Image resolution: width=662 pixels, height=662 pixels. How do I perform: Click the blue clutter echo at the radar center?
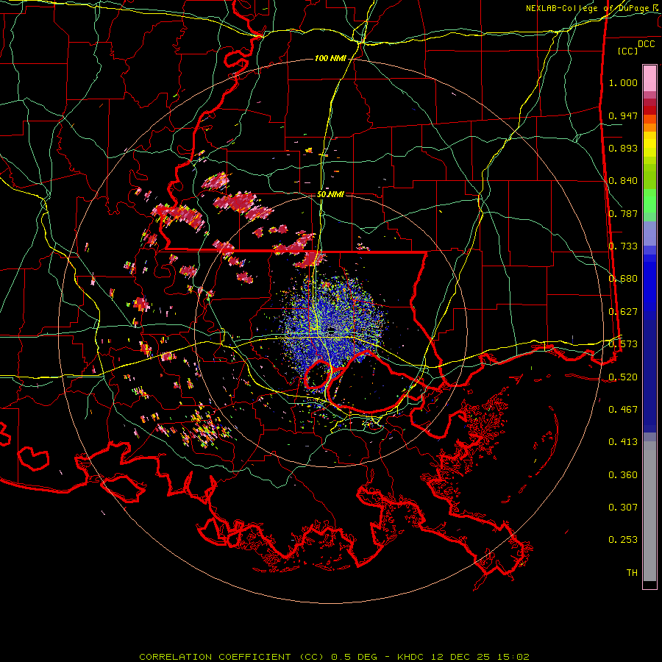(332, 330)
